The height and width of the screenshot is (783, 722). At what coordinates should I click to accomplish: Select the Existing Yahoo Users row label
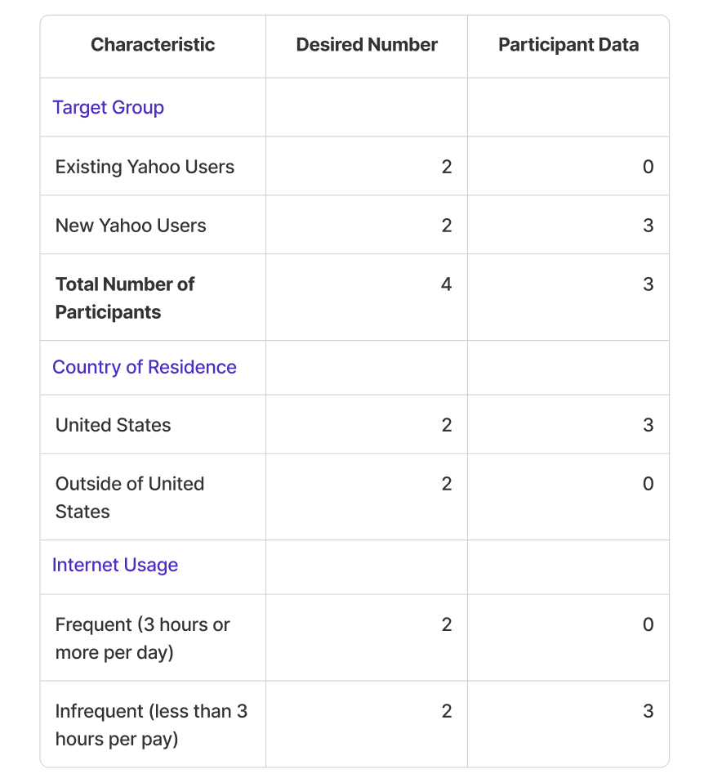(145, 167)
